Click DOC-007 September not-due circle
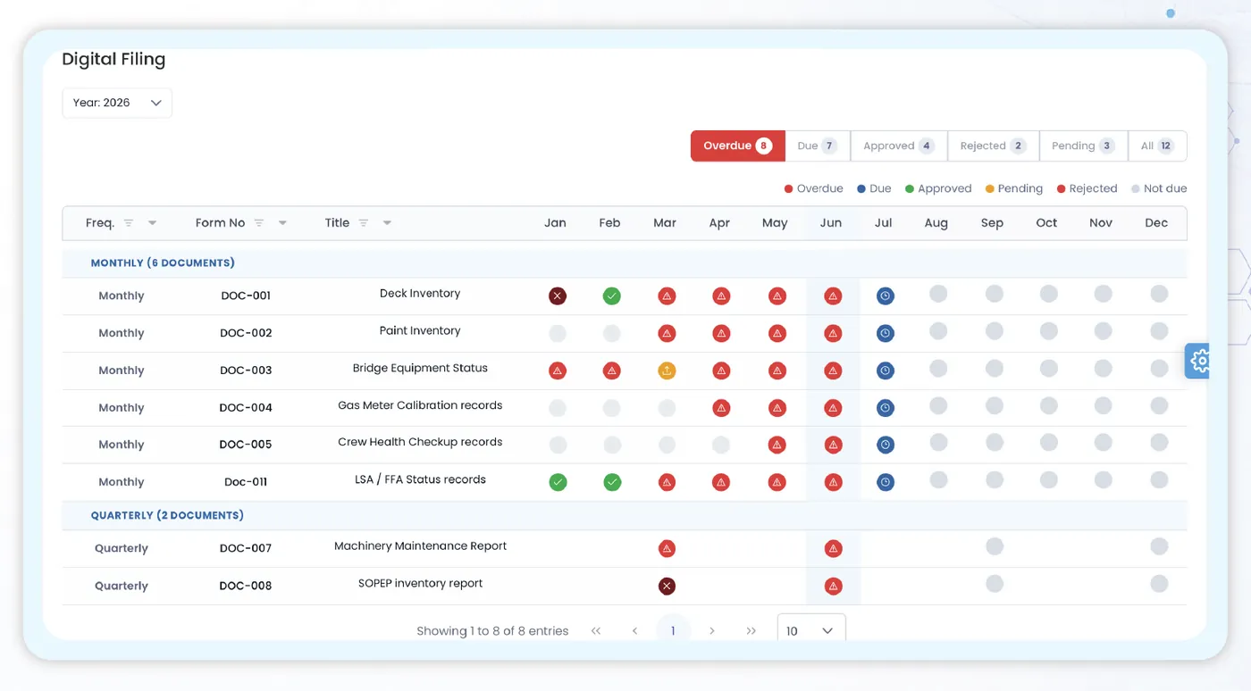1251x691 pixels. (995, 546)
